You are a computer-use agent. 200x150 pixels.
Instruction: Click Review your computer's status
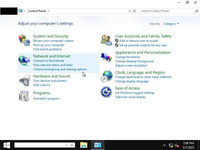[x=53, y=41]
